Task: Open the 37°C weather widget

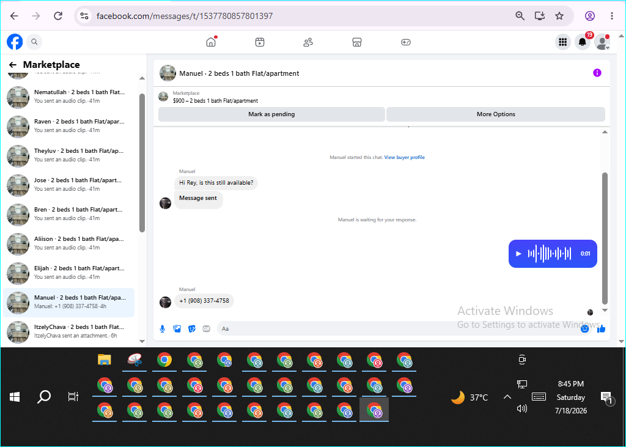Action: (x=469, y=397)
